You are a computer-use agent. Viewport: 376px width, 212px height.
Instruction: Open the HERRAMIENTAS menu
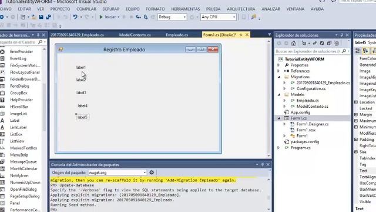pos(186,9)
